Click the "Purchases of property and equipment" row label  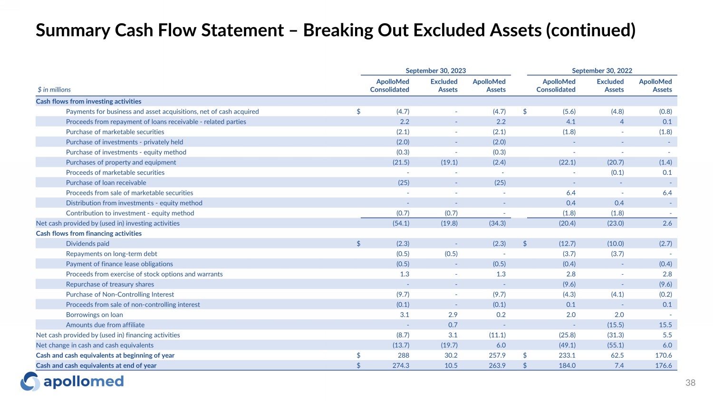121,162
